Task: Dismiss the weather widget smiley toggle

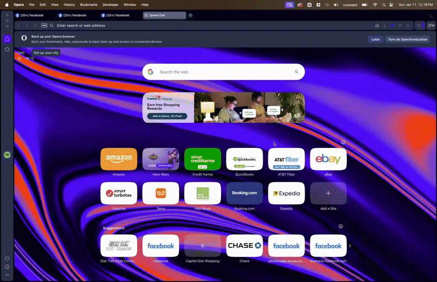Action: (343, 142)
